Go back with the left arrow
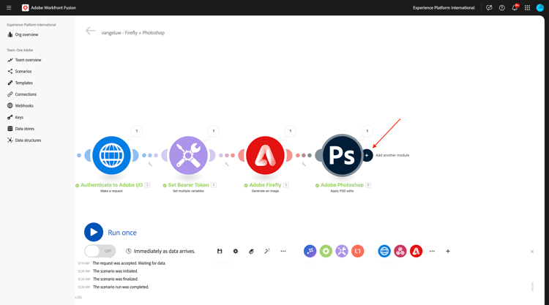Screen dimensions: 549x305 [90, 31]
